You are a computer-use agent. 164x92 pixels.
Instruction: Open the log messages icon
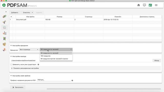145,5
